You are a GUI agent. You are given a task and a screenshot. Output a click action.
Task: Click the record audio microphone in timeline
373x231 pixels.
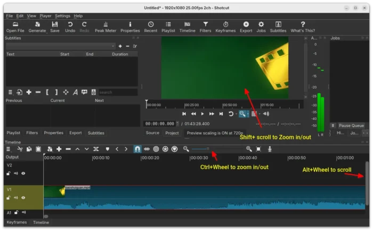coord(270,149)
